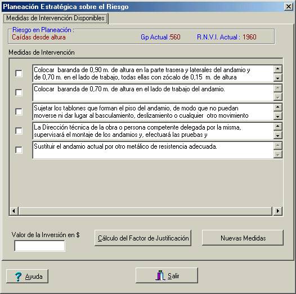
Task: Click up arrow in Sujetar los tablones box
Action: pyautogui.click(x=277, y=107)
